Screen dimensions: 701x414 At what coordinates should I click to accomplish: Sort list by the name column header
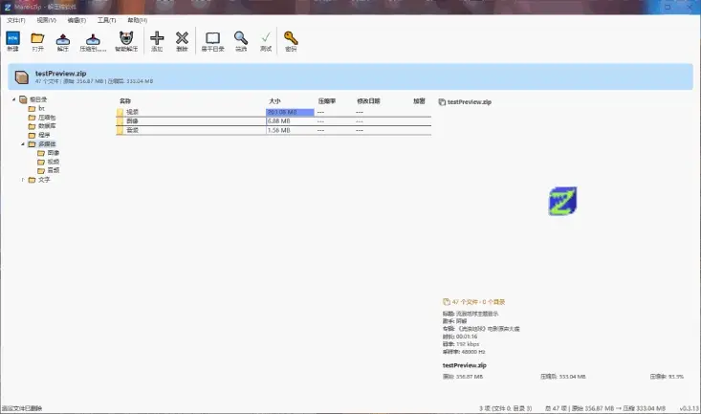coord(125,101)
